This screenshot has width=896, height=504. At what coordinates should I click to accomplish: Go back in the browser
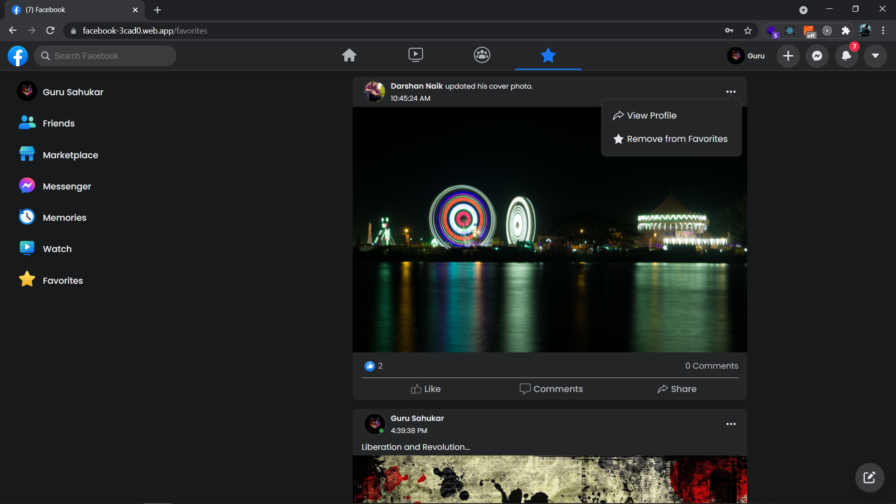coord(13,30)
